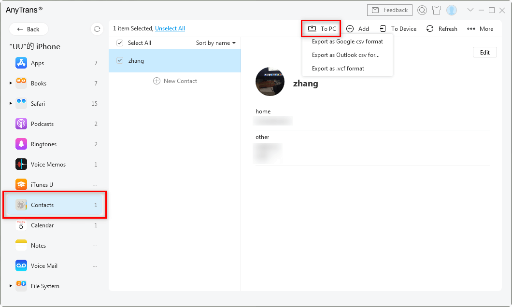Choose Export as Google csv format
The image size is (512, 307).
point(347,42)
